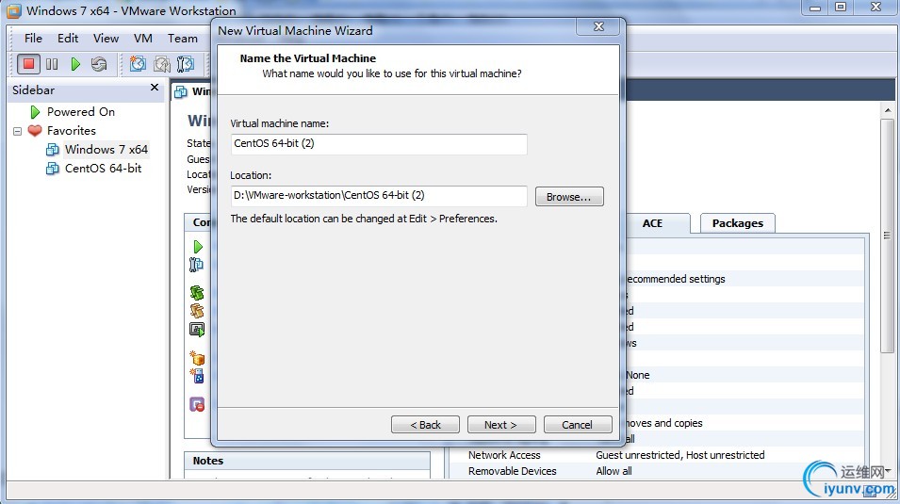This screenshot has height=504, width=900.
Task: Close the wizard dialog with X
Action: [x=598, y=26]
